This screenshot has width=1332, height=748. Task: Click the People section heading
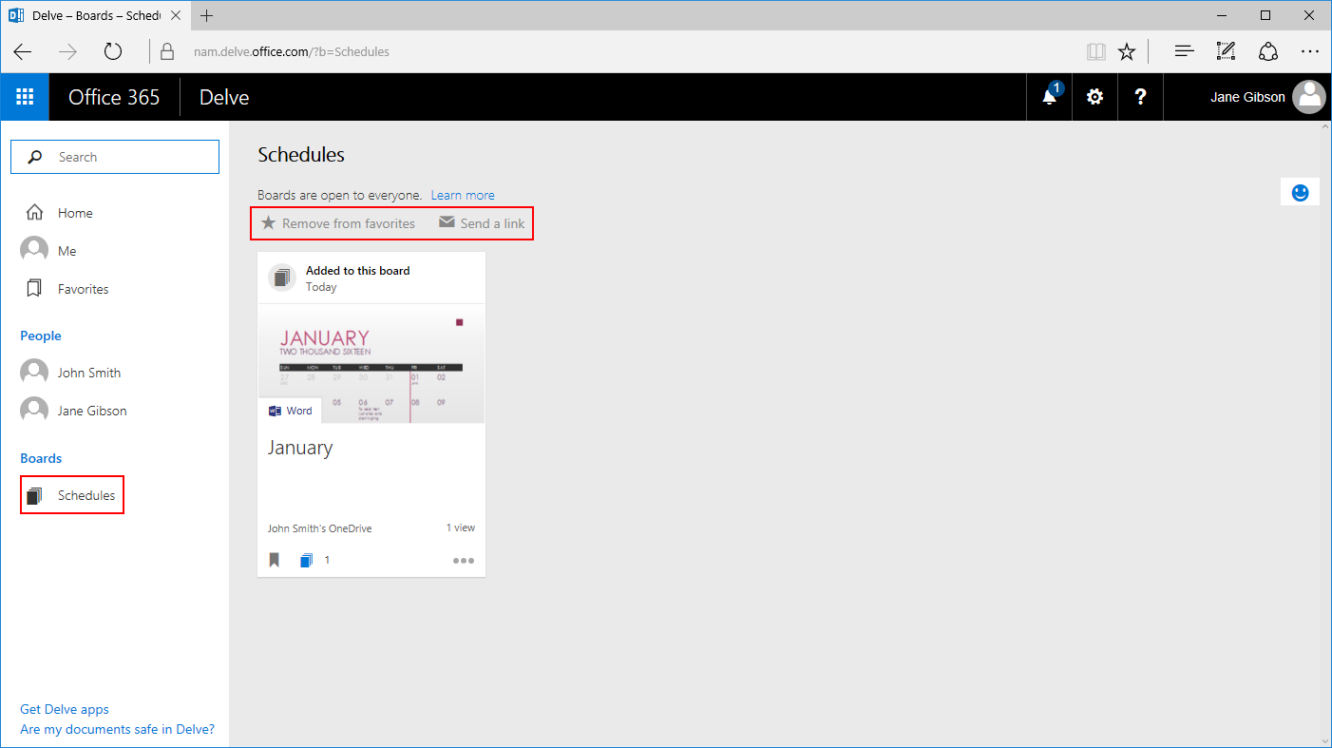tap(41, 336)
